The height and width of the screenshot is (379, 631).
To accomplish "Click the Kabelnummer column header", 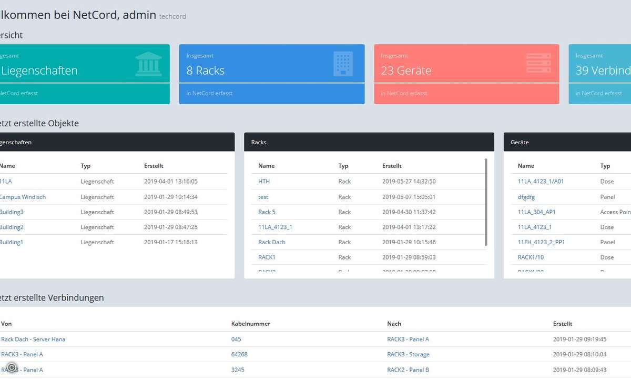I will (251, 324).
